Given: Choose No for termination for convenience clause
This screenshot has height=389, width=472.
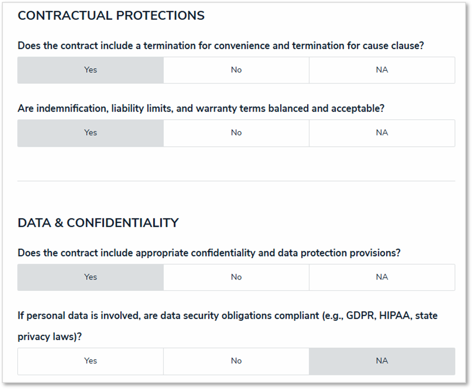Looking at the screenshot, I should 236,70.
